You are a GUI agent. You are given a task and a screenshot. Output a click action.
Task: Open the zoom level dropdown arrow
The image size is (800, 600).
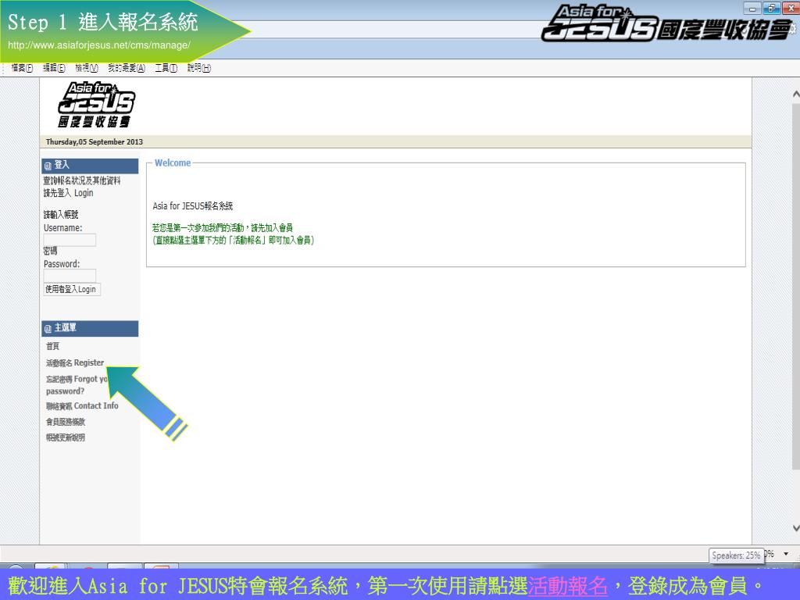coord(786,554)
